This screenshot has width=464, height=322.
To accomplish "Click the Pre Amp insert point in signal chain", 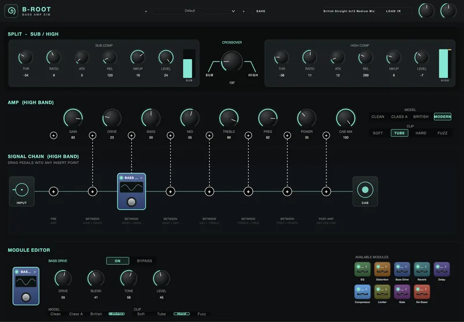I will tap(53, 191).
